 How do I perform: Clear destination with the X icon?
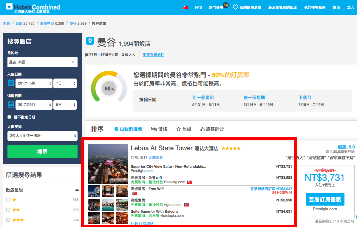point(73,62)
